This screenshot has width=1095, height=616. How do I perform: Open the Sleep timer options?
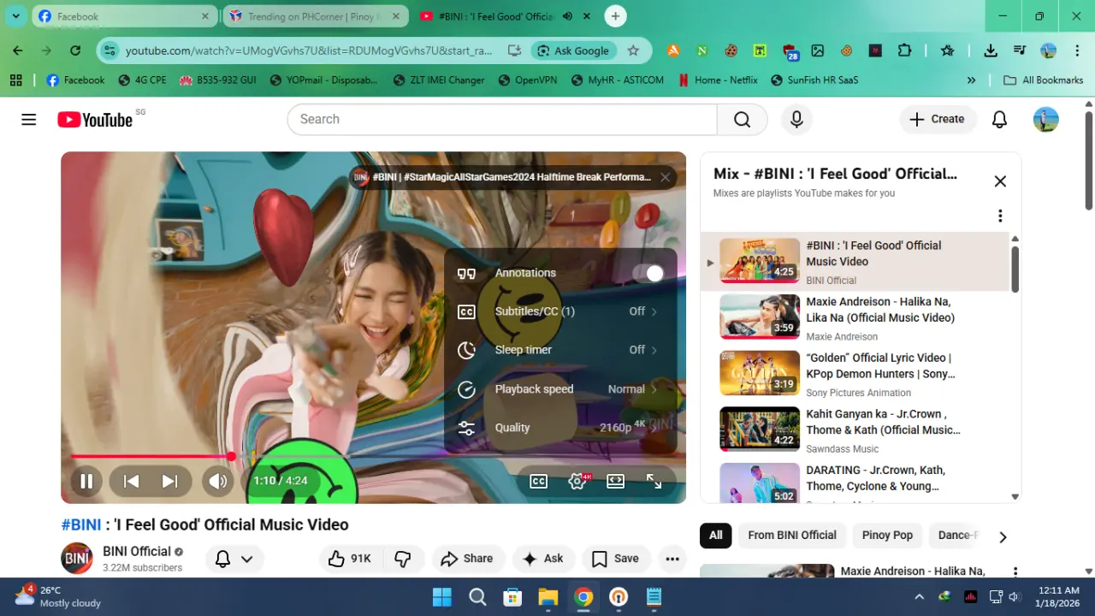(560, 350)
